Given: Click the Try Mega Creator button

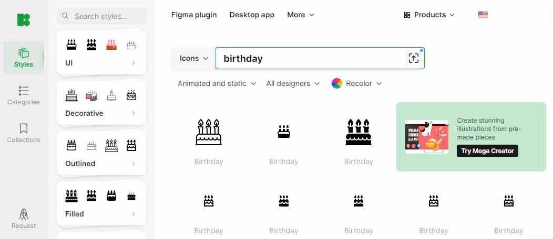Looking at the screenshot, I should coord(487,151).
